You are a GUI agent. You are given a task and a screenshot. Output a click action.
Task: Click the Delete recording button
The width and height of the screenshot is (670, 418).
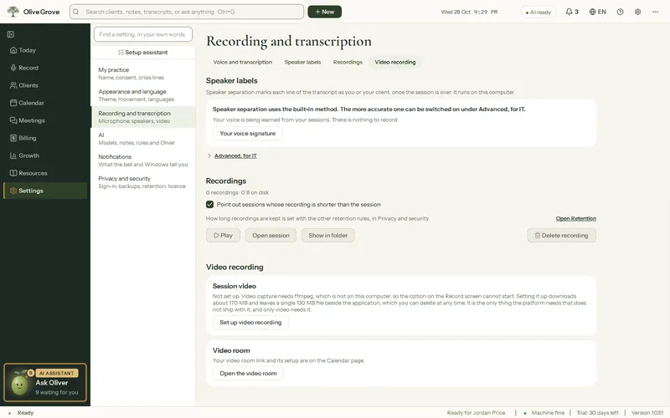(561, 235)
